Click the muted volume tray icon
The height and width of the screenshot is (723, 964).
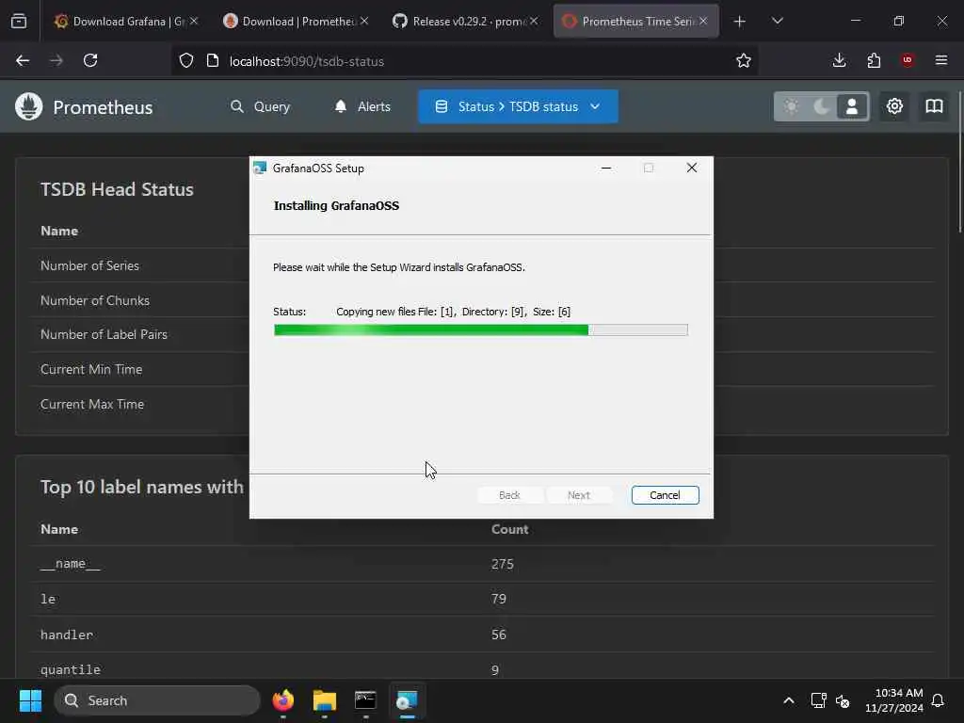click(x=843, y=700)
